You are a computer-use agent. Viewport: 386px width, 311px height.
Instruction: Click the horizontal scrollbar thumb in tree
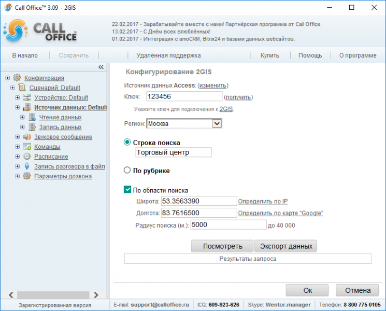[53, 295]
